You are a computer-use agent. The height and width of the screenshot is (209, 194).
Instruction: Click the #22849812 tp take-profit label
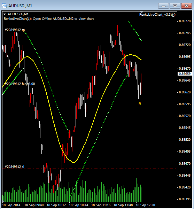click(15, 30)
